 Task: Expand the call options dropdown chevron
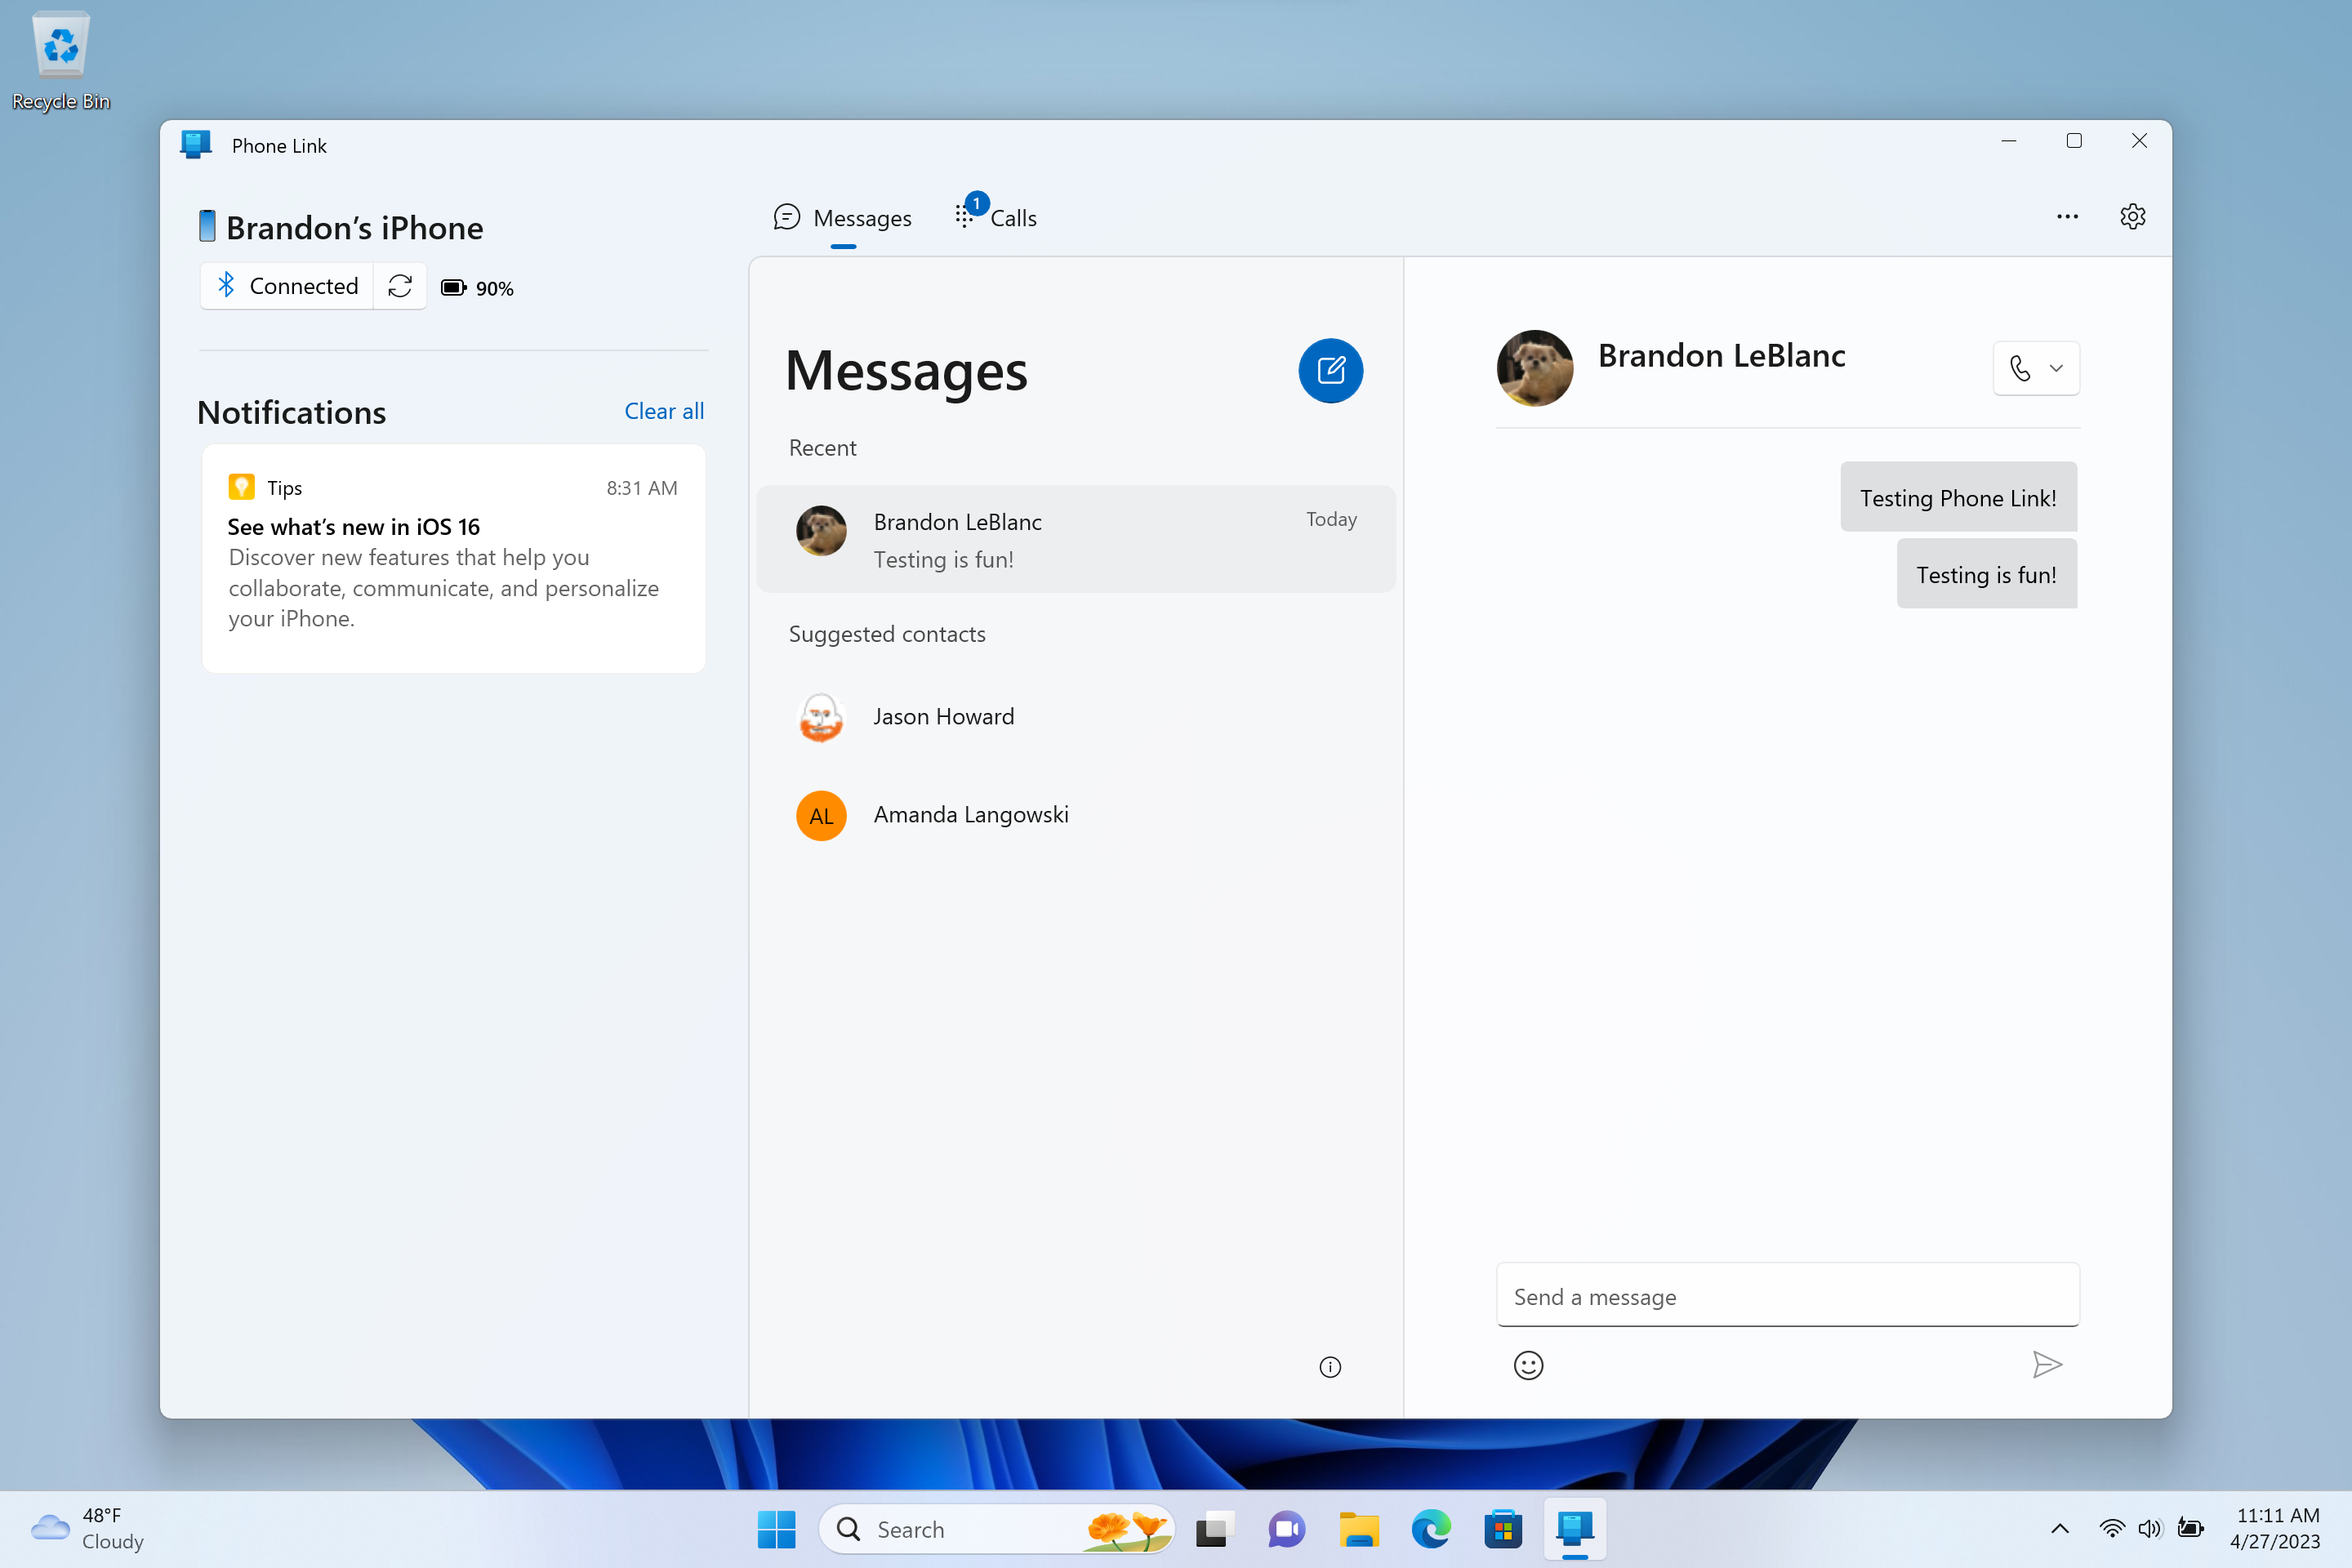pos(2058,367)
